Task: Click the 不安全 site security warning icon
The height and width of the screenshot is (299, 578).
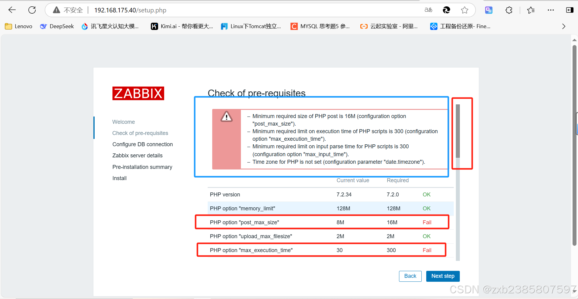Action: point(56,10)
